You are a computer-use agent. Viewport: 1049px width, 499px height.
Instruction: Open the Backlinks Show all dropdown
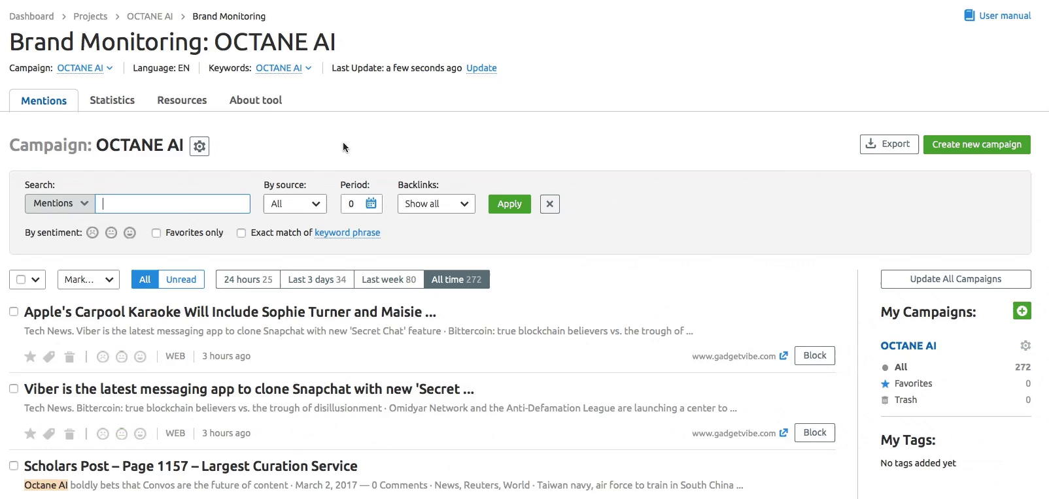click(x=436, y=204)
